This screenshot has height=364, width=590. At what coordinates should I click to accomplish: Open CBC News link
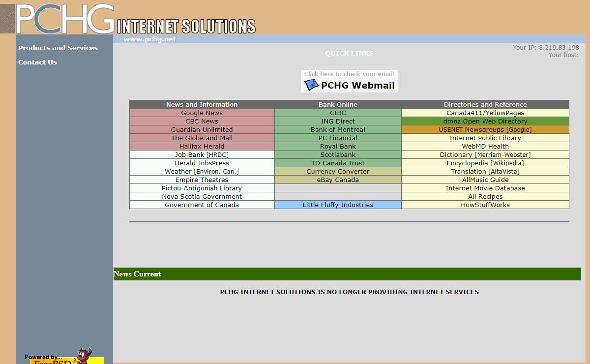[202, 121]
